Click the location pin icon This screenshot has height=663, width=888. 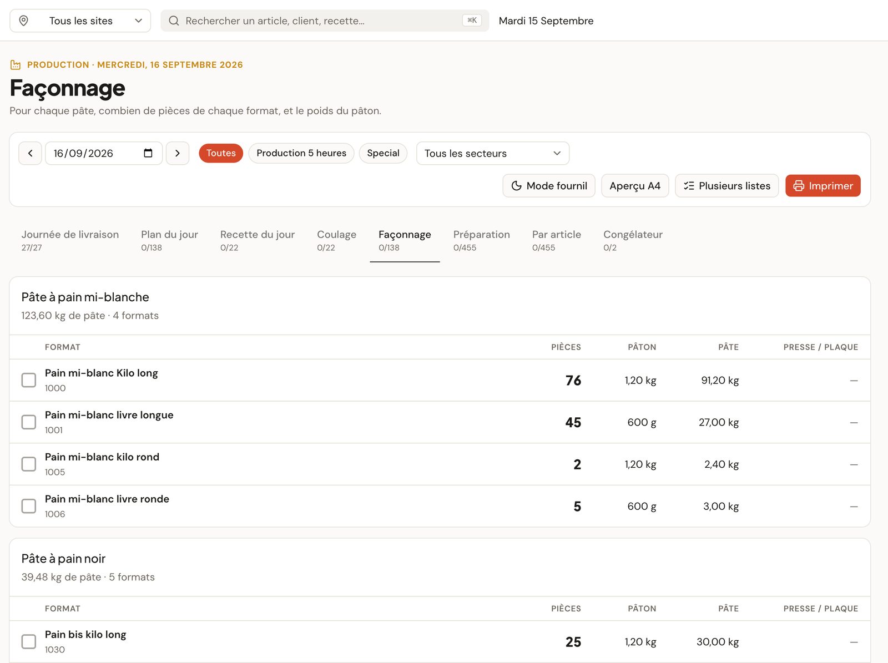coord(23,21)
